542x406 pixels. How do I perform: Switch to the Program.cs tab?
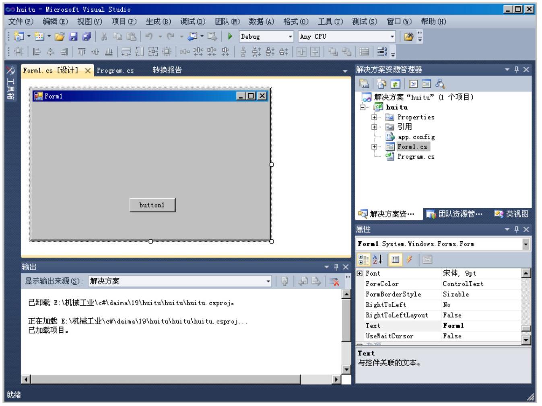(115, 70)
